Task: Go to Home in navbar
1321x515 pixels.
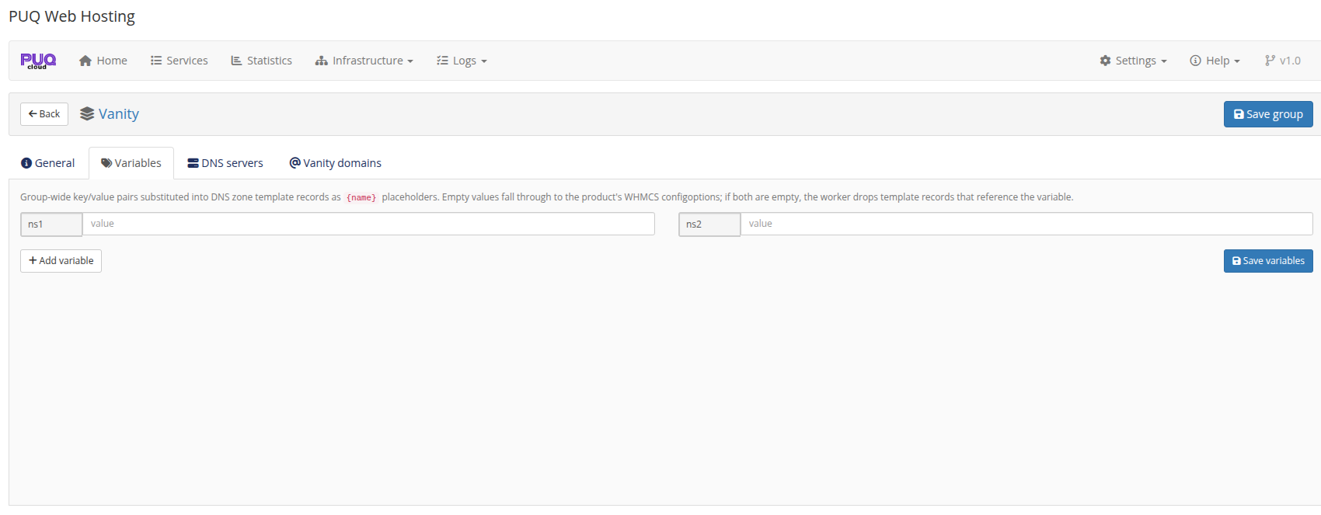Action: pos(103,61)
